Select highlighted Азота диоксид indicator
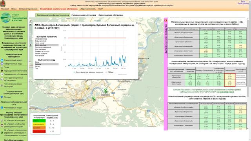The image size is (251, 141). pyautogui.click(x=47, y=45)
